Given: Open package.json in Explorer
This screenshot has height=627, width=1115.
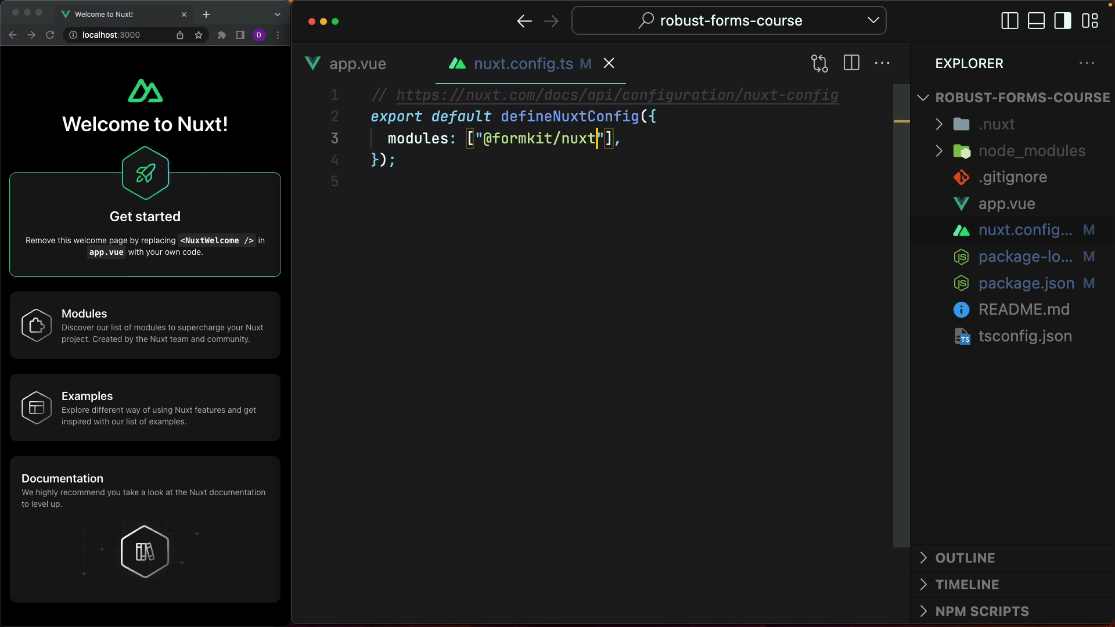Looking at the screenshot, I should click(x=1013, y=283).
